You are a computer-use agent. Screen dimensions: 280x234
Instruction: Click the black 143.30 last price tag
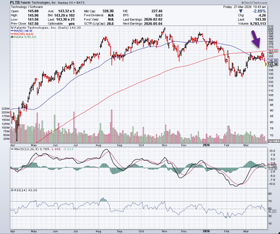[274, 64]
